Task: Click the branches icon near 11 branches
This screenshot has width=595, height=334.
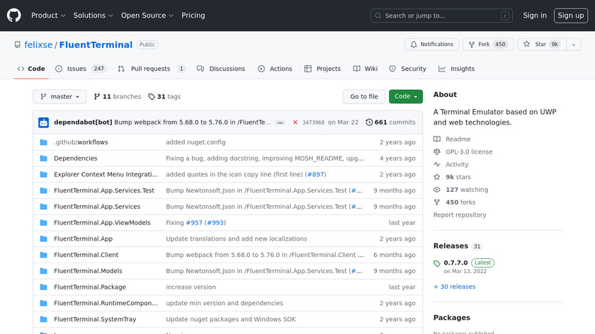Action: 97,97
